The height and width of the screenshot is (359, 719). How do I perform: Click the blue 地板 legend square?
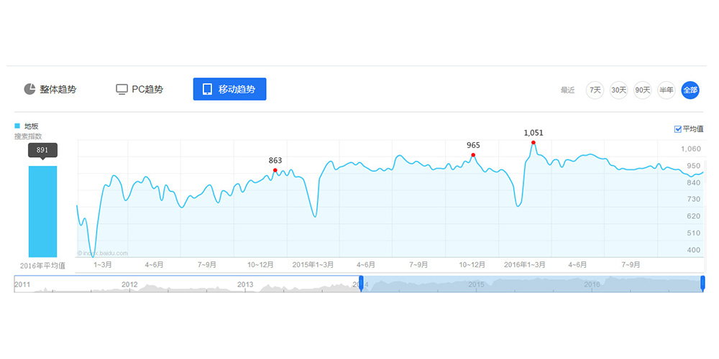17,126
